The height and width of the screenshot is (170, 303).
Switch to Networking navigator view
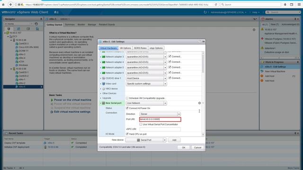coord(37,29)
